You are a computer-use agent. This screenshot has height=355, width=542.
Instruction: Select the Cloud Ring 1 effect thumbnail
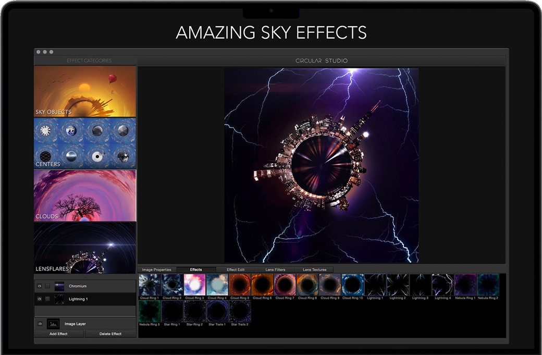pyautogui.click(x=150, y=285)
